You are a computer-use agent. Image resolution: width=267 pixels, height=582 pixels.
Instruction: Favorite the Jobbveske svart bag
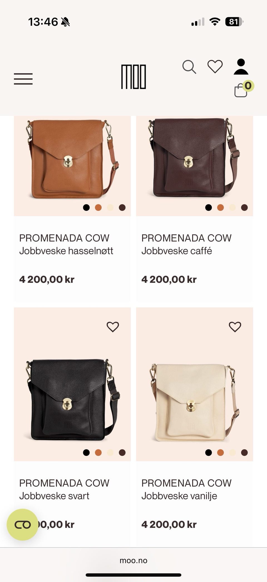[113, 327]
